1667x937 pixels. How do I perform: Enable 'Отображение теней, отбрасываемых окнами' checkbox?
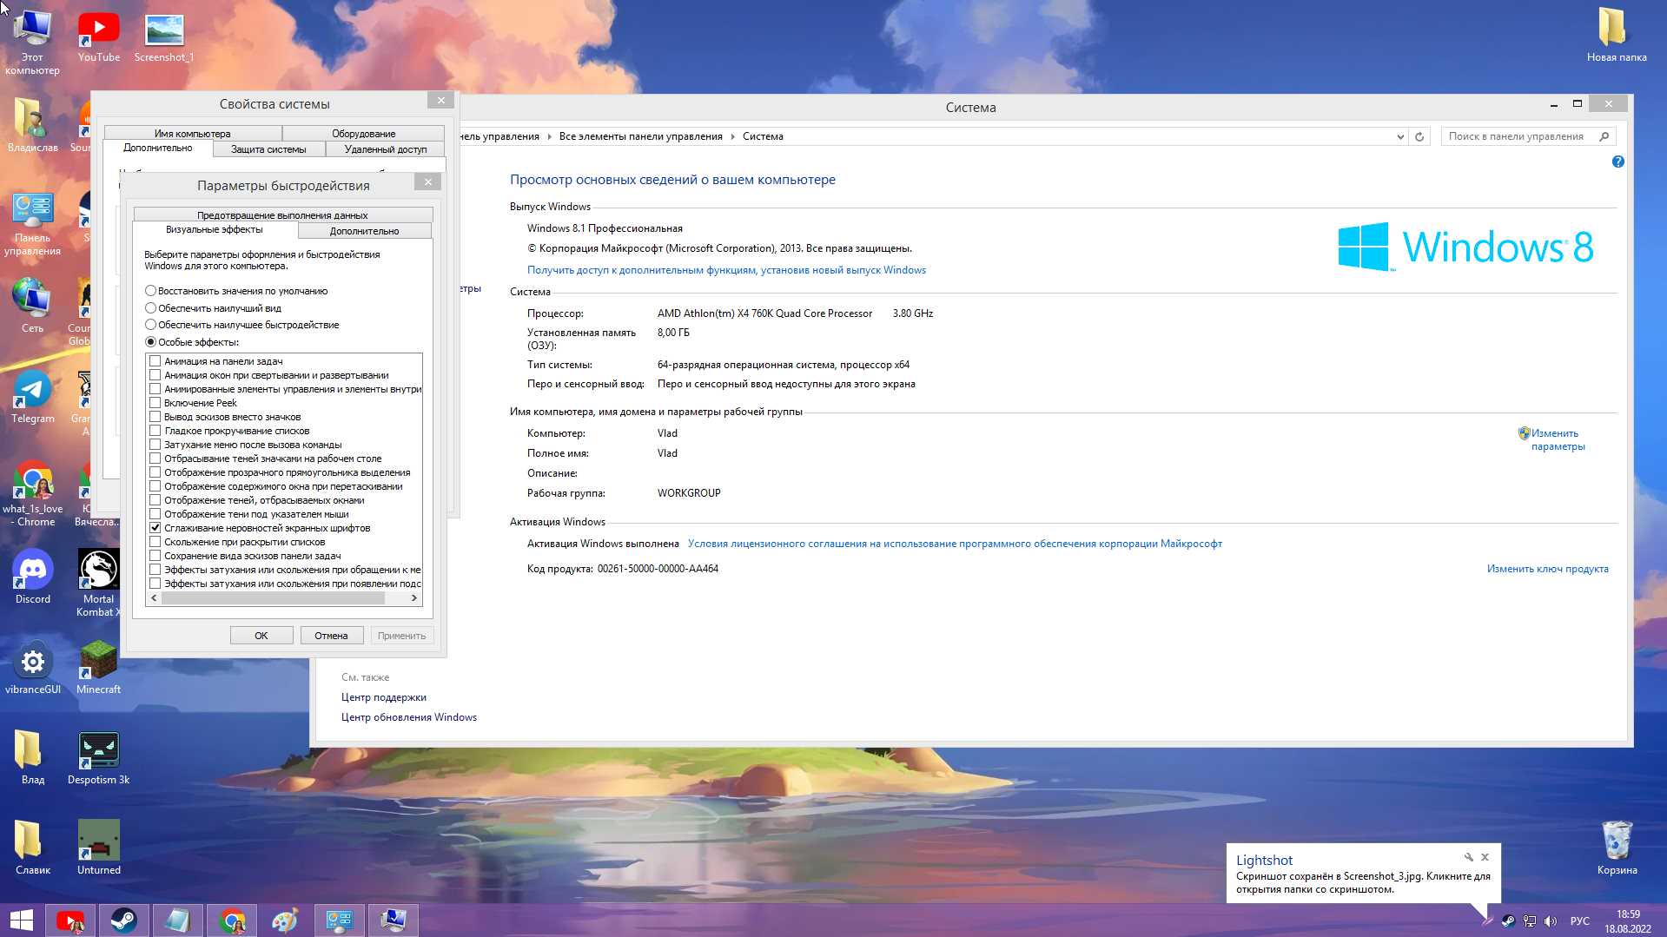[x=155, y=500]
